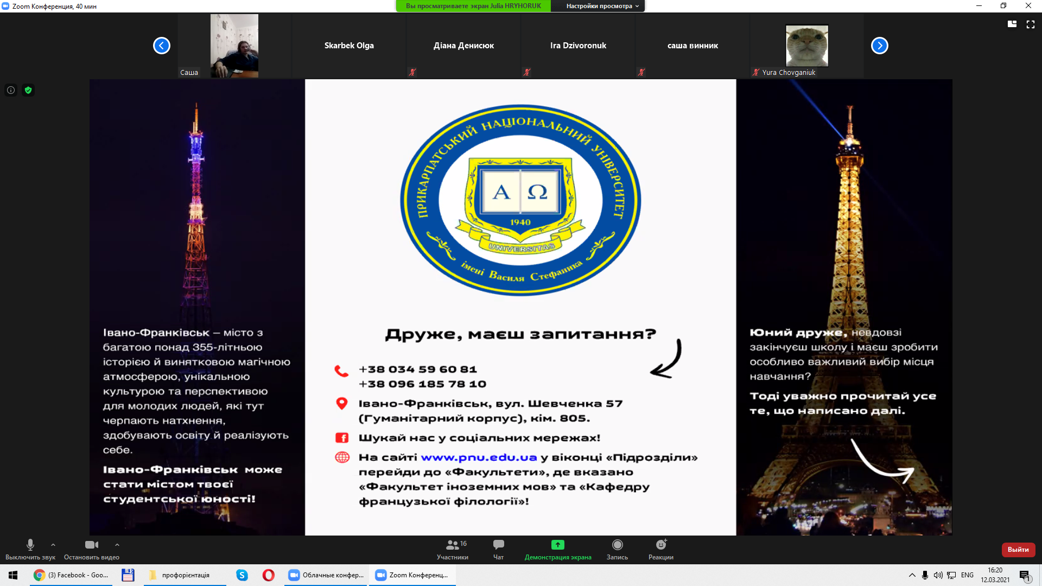Open the профорієнтація folder in taskbar

185,575
